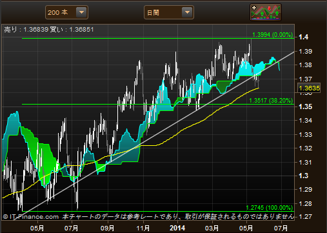The height and width of the screenshot is (233, 327).
Task: Click the 1.3517 (38.20%) Fibonacci label
Action: point(271,101)
